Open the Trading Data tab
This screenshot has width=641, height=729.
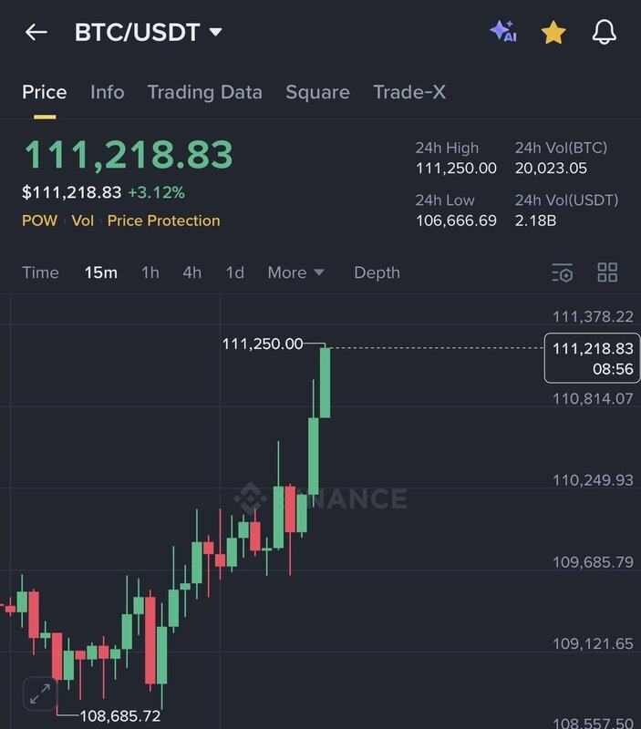click(204, 92)
